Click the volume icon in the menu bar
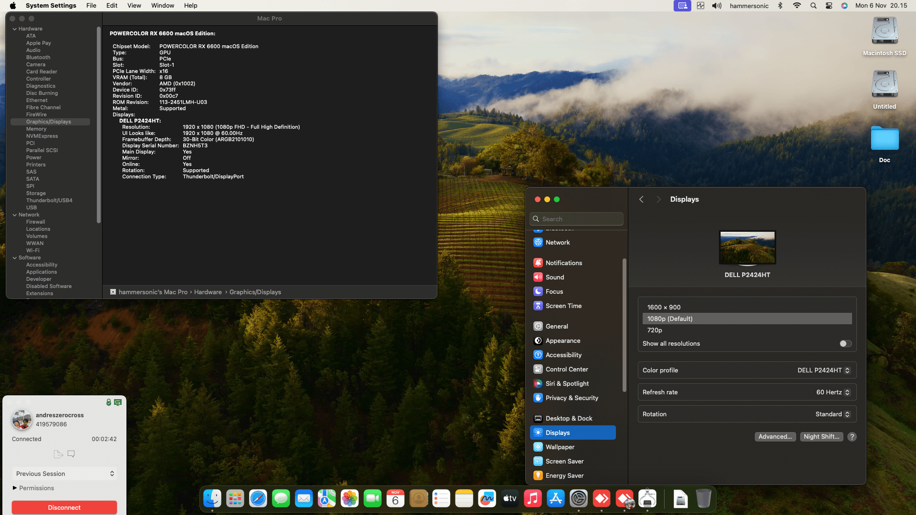 (717, 6)
